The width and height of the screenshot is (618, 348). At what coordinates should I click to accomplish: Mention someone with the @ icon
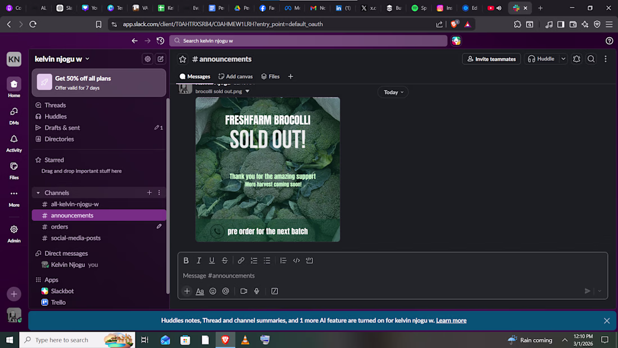point(226,291)
